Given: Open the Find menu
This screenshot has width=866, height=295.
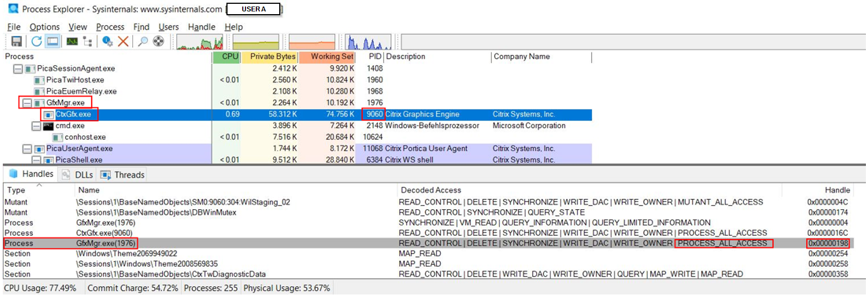Looking at the screenshot, I should pos(141,27).
